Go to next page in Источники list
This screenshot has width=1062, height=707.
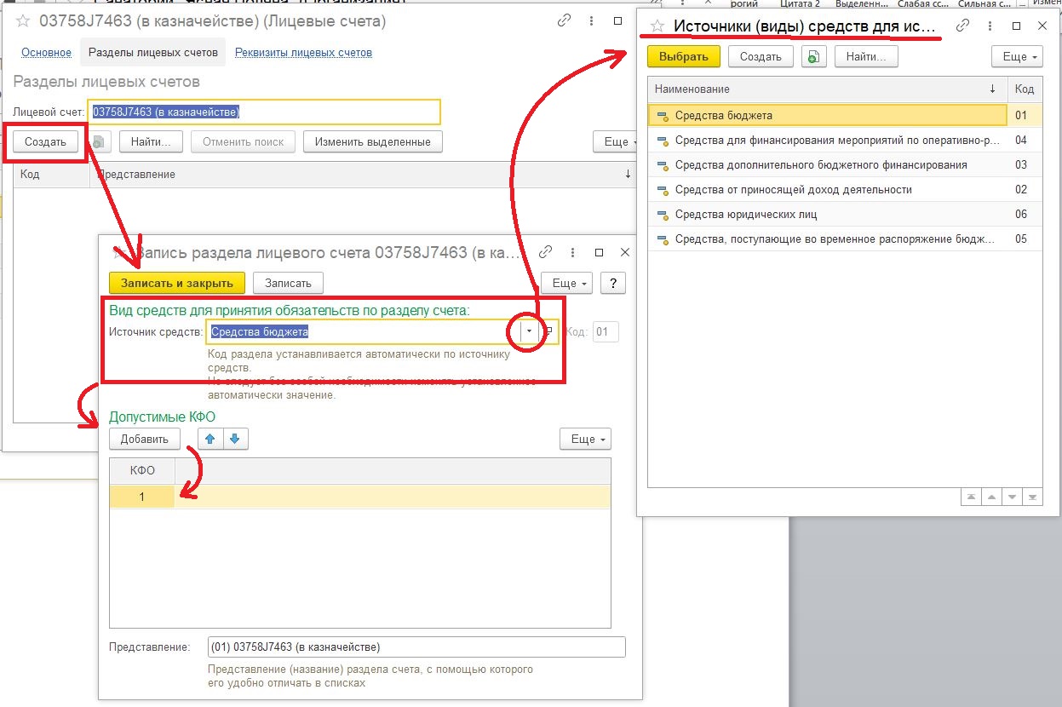1011,497
